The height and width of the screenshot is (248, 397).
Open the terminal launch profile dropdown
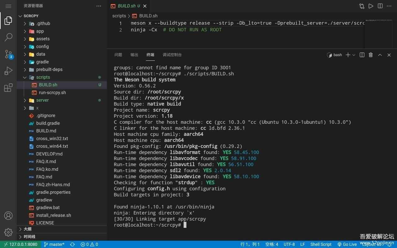(354, 55)
